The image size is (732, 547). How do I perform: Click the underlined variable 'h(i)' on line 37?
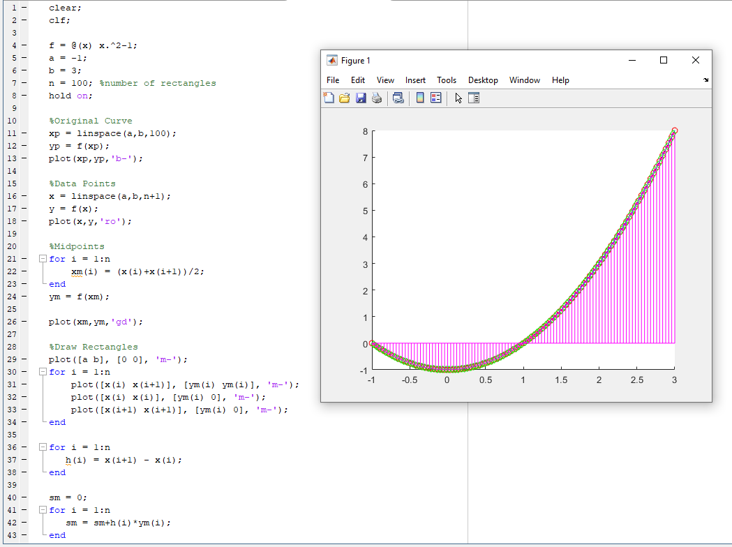[x=75, y=460]
